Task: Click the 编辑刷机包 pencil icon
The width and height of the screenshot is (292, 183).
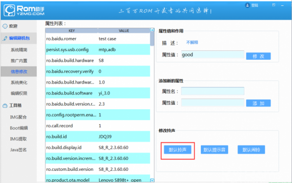Action: (x=5, y=38)
